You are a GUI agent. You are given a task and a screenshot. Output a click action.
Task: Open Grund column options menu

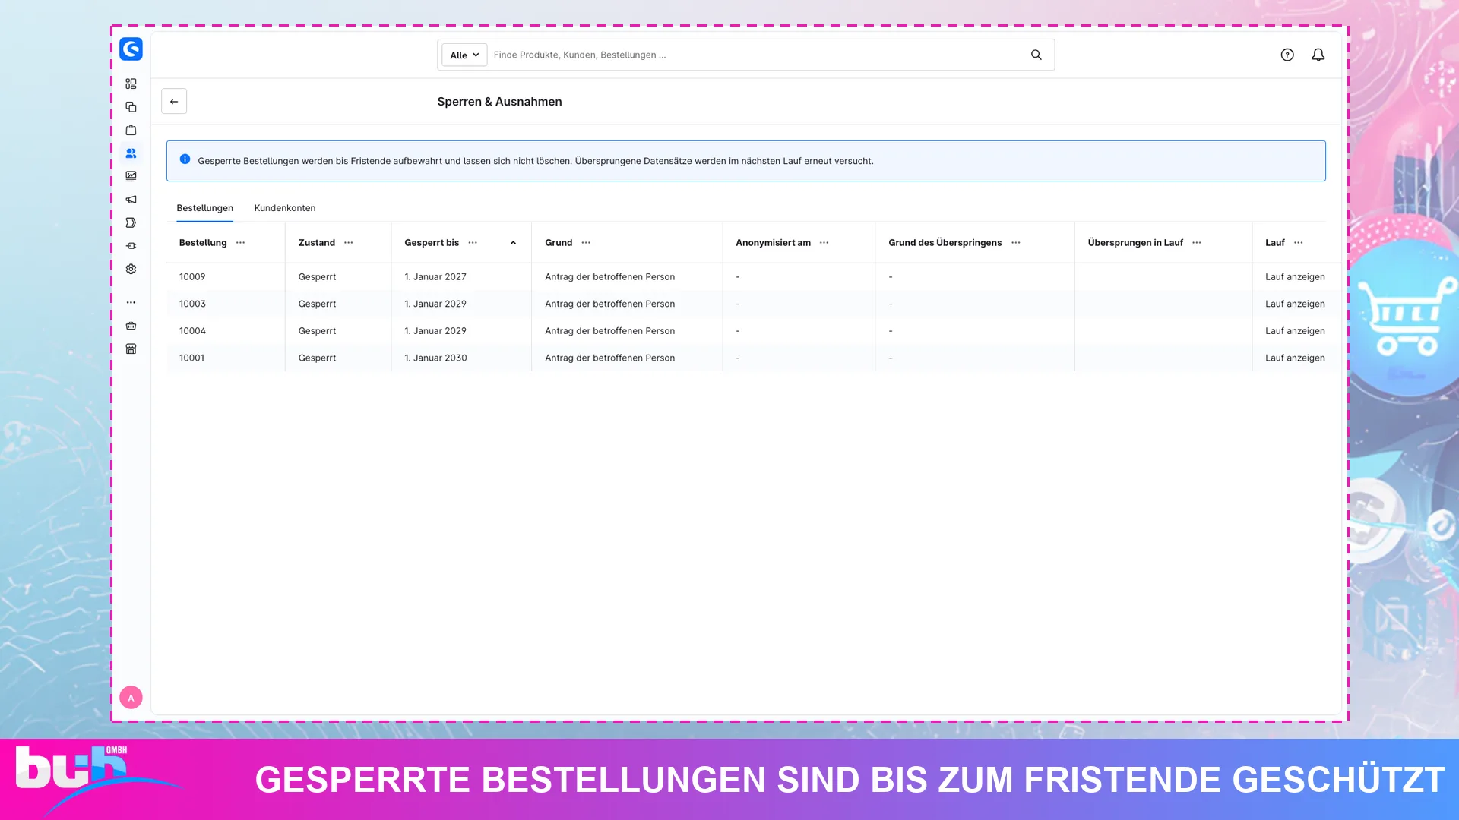[x=586, y=243]
